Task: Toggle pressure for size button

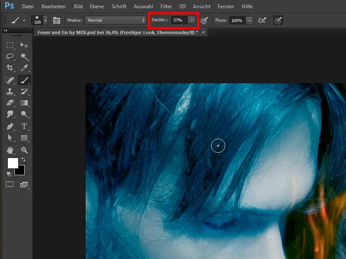Action: click(278, 20)
